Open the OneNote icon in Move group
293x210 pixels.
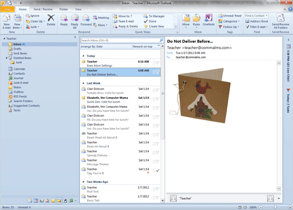208,20
